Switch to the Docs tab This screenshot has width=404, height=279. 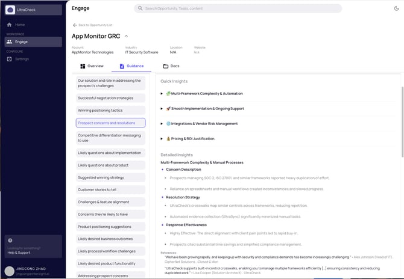click(171, 66)
